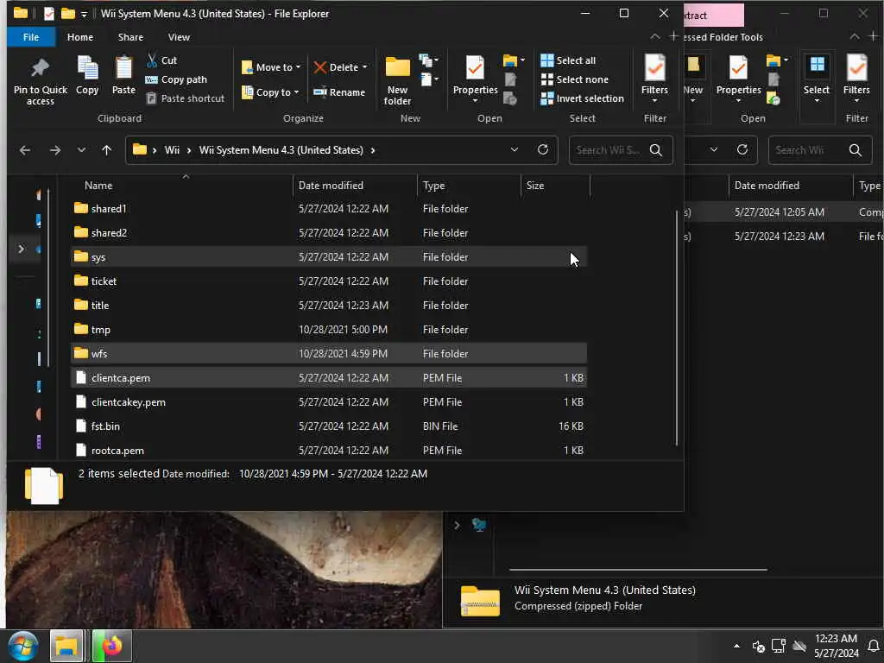Open the File tab

pos(31,37)
